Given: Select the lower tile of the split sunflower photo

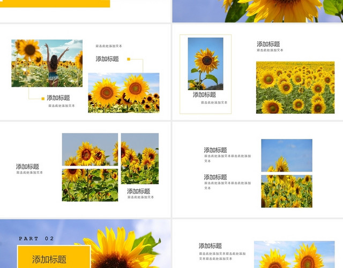Looking at the screenshot, I should (x=287, y=191).
